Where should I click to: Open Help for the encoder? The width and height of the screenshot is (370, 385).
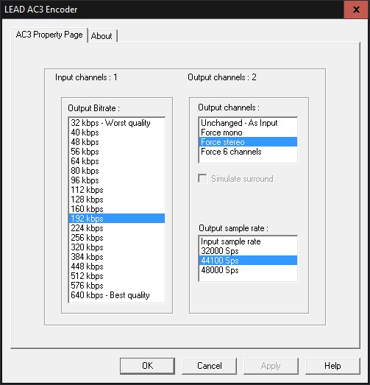point(332,366)
